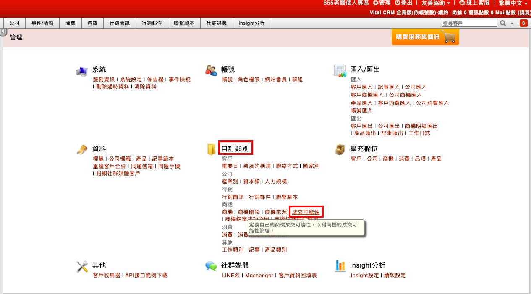Open the 工作日誌 link
The height and width of the screenshot is (294, 531).
coord(419,133)
